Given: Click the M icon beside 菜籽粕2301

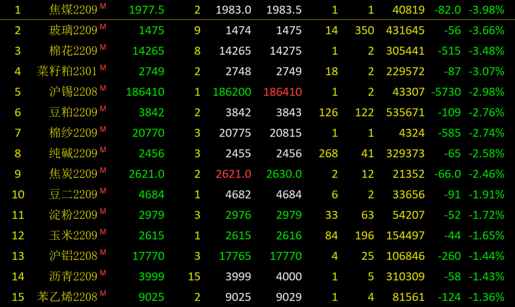Looking at the screenshot, I should click(103, 68).
